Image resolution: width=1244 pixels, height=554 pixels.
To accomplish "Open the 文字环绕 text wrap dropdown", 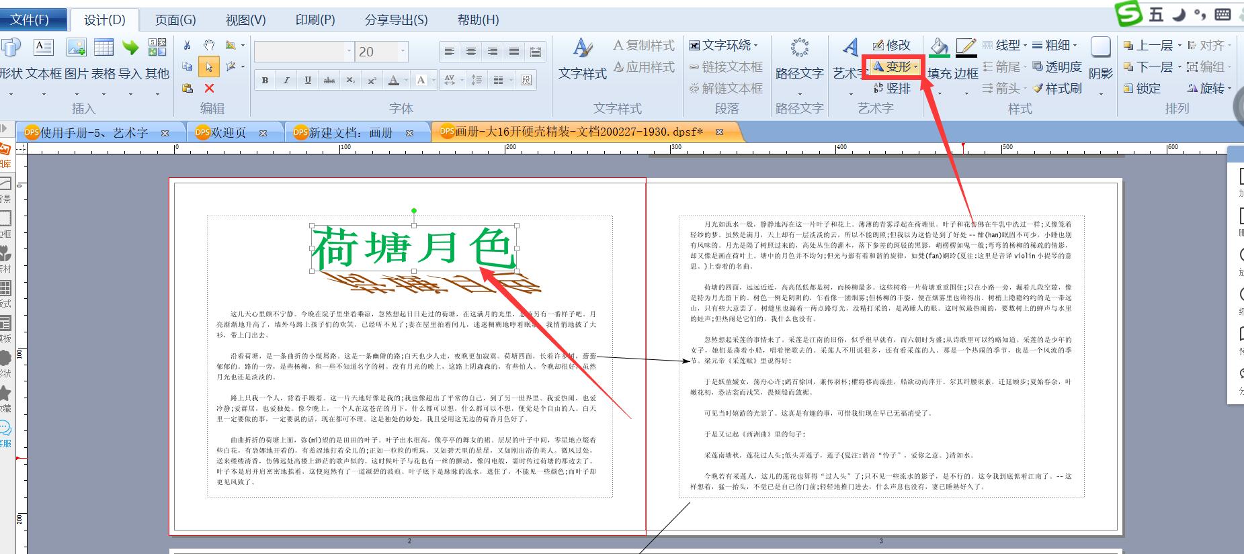I will point(723,45).
